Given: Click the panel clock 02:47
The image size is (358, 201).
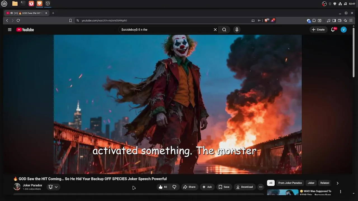Looking at the screenshot, I should pyautogui.click(x=352, y=4).
